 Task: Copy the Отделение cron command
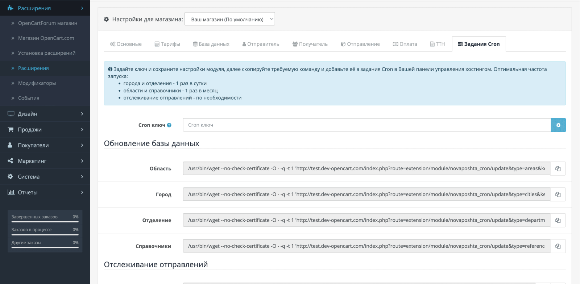click(558, 220)
